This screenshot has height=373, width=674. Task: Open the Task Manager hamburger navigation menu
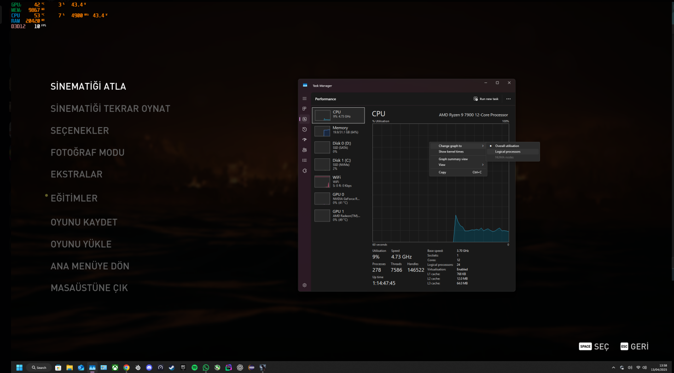304,99
